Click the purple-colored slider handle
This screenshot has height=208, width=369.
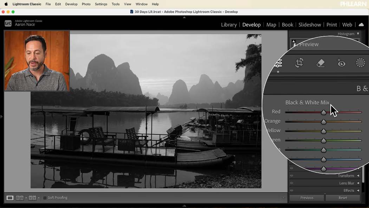pos(324,169)
